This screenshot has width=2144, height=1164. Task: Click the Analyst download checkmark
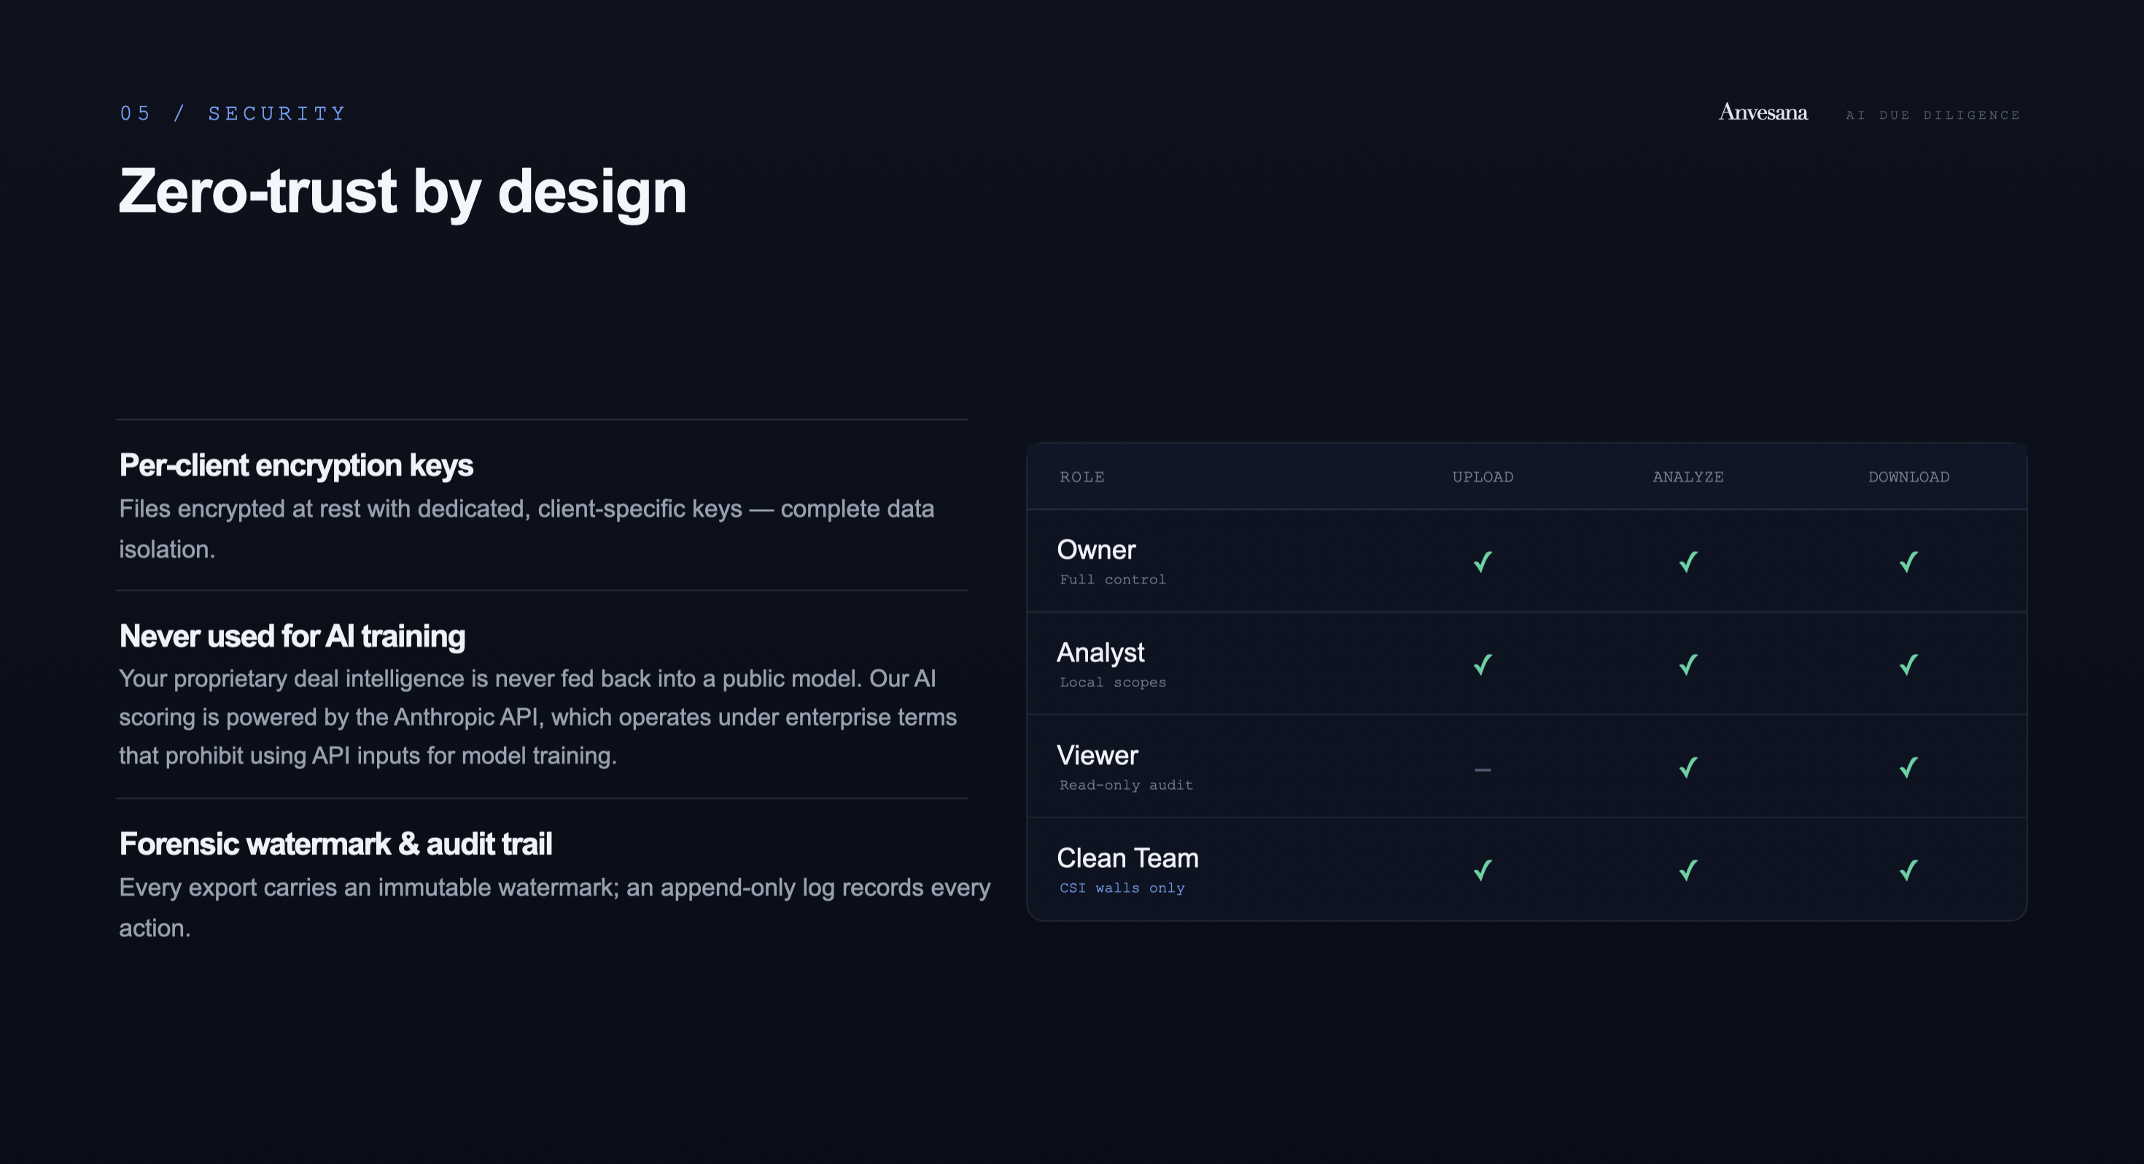[x=1908, y=664]
